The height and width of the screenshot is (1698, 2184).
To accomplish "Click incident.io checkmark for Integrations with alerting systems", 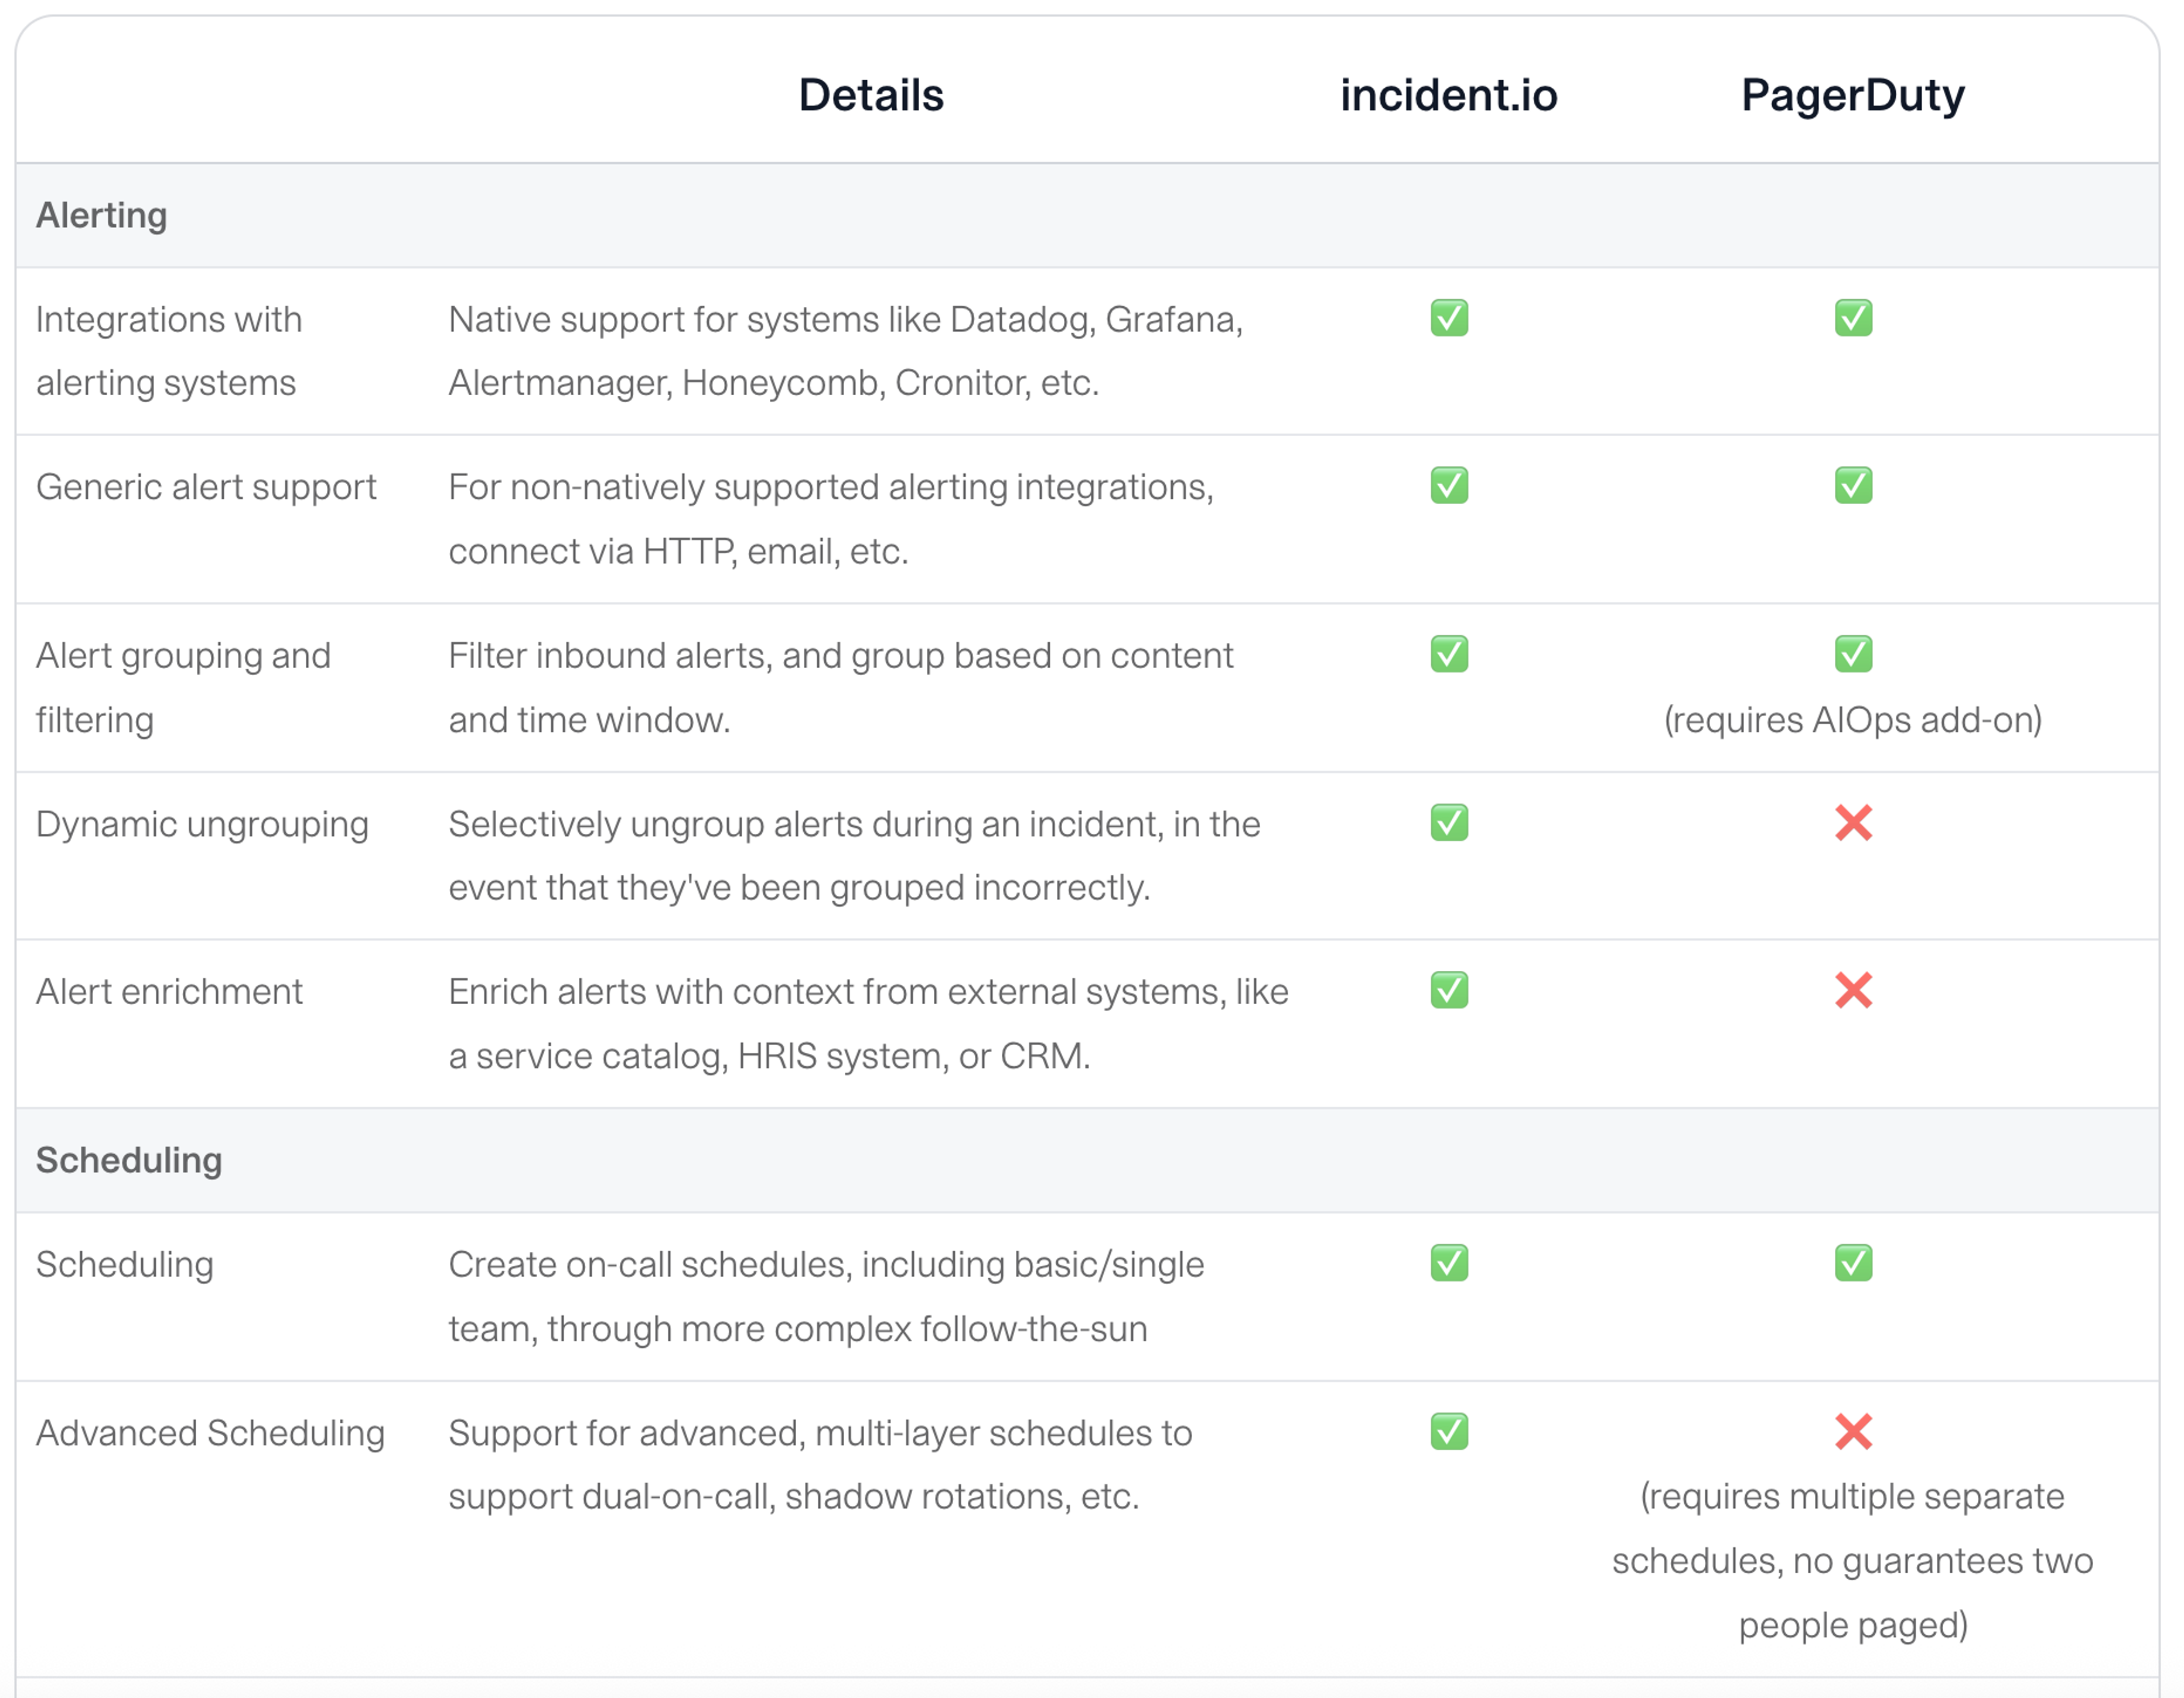I will (1448, 318).
